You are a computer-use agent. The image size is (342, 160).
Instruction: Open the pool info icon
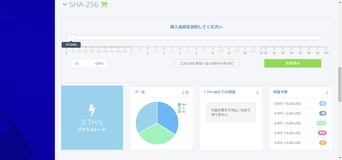tap(183, 92)
